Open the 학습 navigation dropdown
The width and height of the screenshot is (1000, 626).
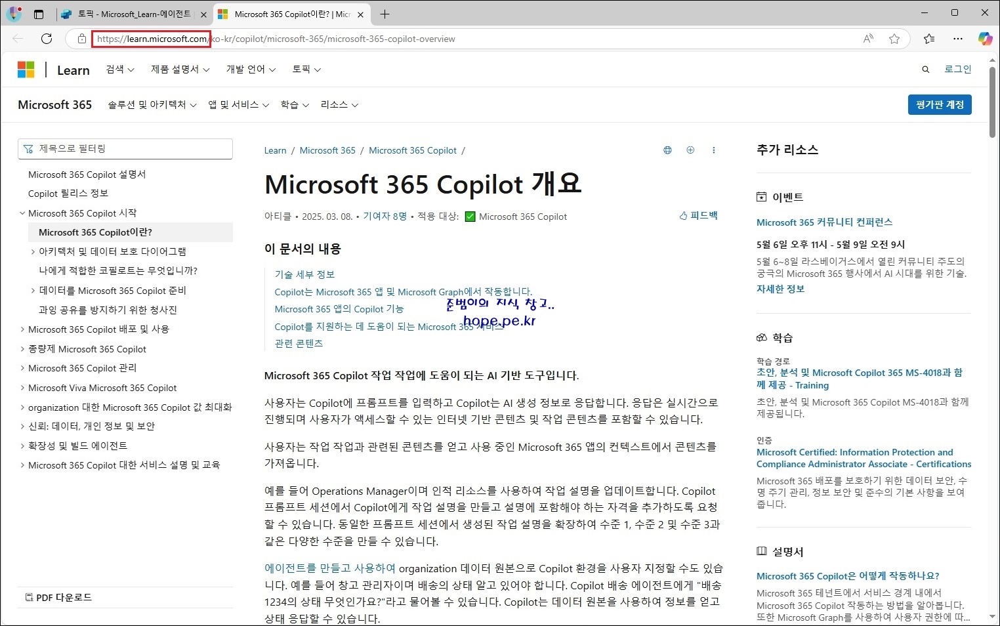point(295,104)
